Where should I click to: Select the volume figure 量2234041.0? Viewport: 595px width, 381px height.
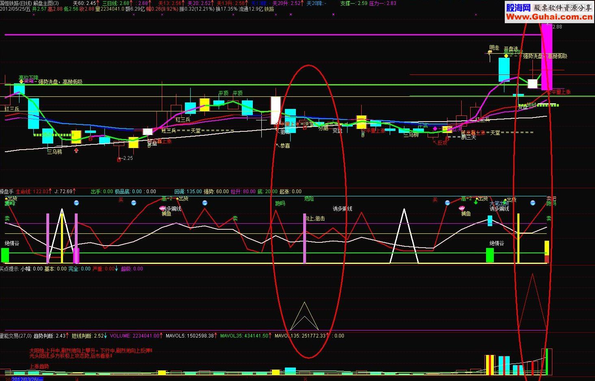(x=109, y=9)
